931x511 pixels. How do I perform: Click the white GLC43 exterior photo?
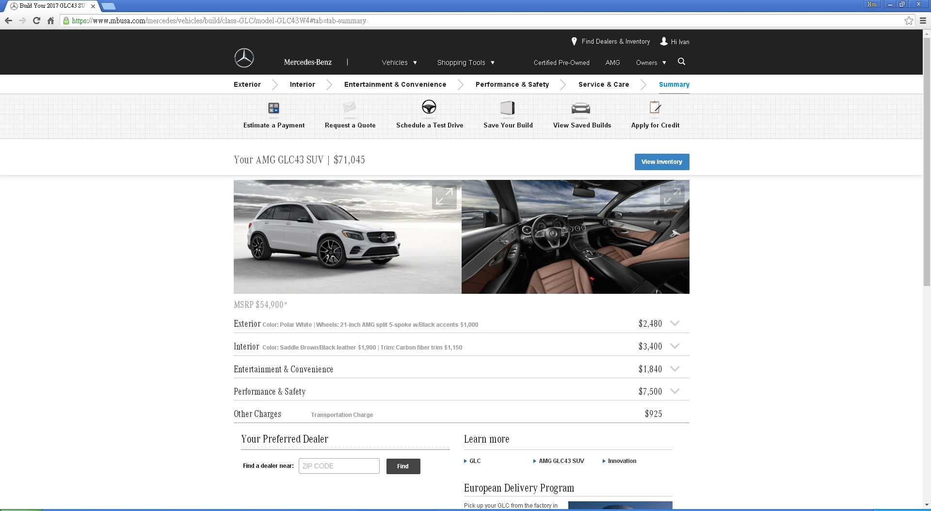click(348, 237)
